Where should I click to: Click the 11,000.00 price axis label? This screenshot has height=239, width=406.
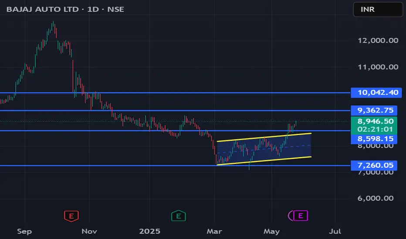point(378,67)
